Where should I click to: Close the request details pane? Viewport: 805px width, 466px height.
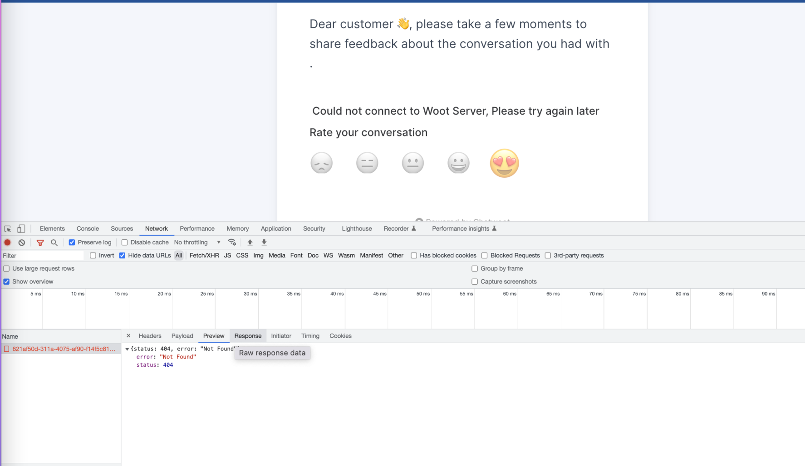[128, 336]
